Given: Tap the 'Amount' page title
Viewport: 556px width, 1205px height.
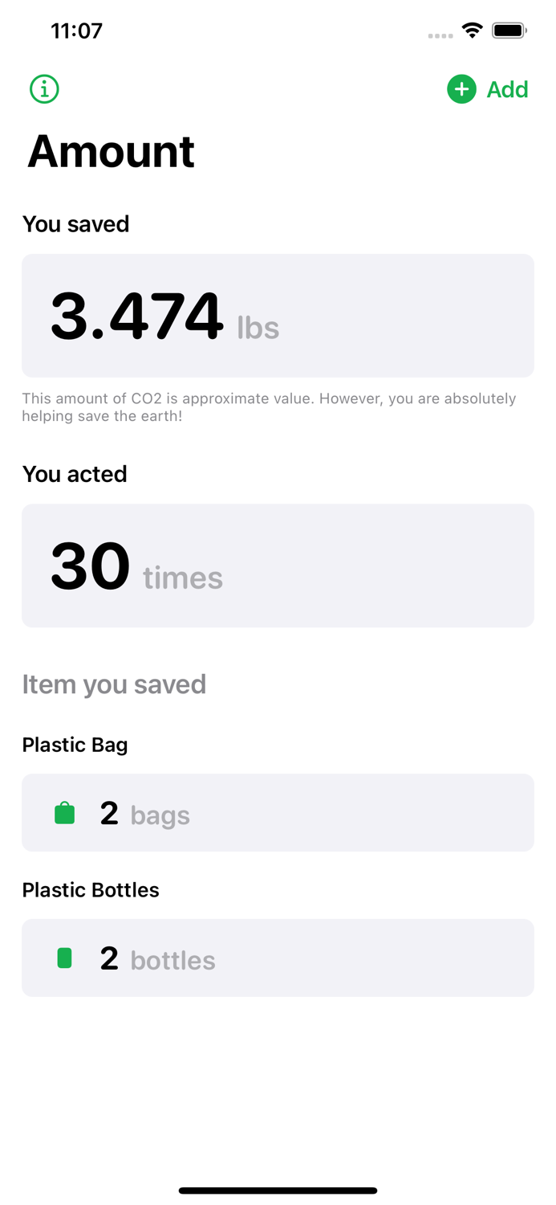Looking at the screenshot, I should click(x=111, y=153).
